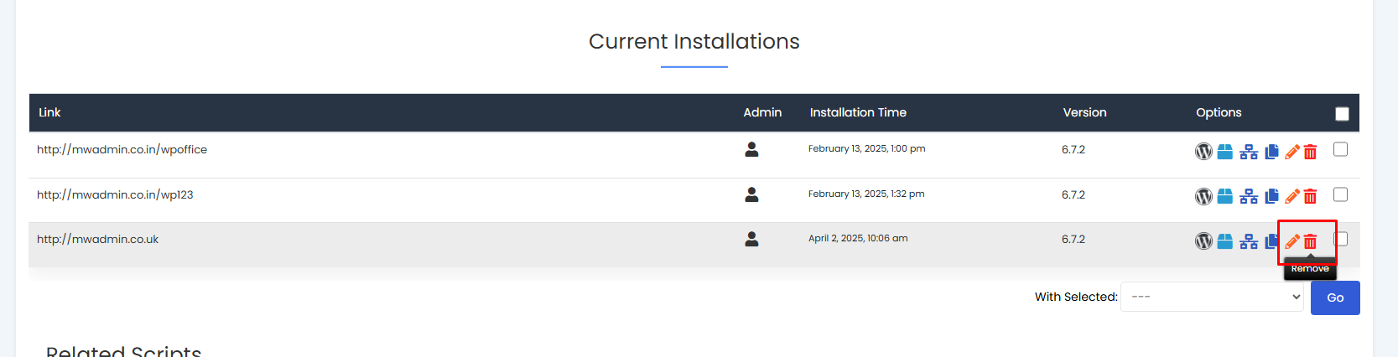
Task: Open the http://mwadmin.co.in/wpoffice link
Action: point(122,149)
